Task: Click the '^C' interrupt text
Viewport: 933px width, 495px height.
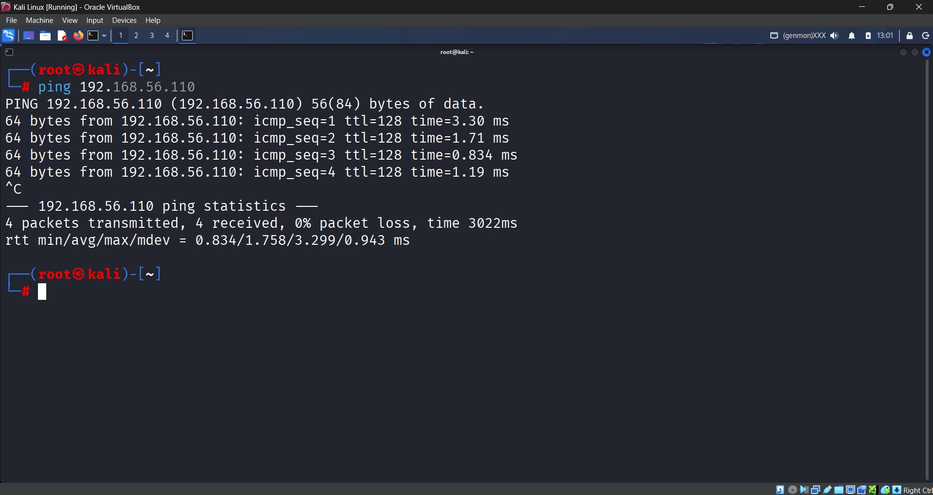Action: [14, 189]
